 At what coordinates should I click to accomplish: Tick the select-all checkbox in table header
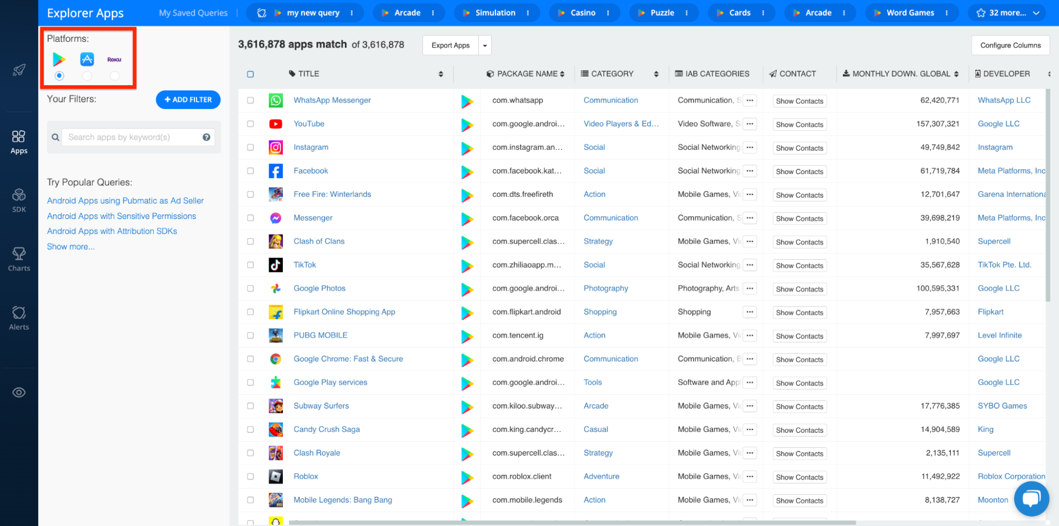pyautogui.click(x=251, y=74)
